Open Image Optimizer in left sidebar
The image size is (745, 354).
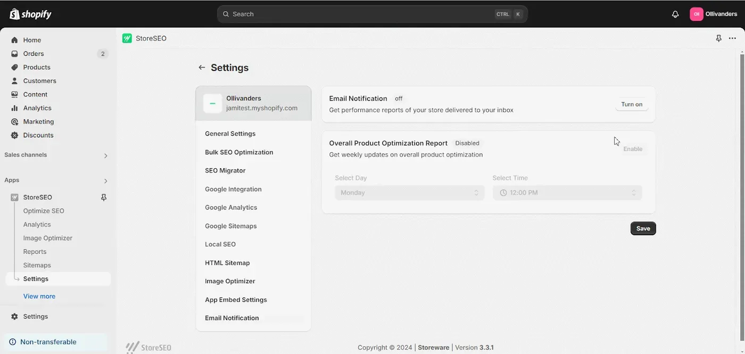pyautogui.click(x=48, y=238)
